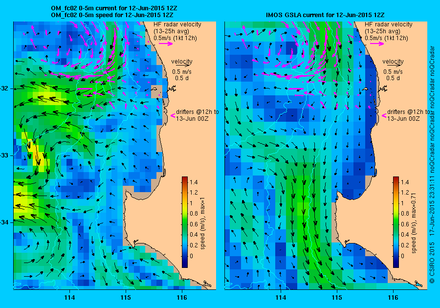The height and width of the screenshot is (308, 440).
Task: Click the black velocity scale arrow in the right map
Action: coord(395,66)
